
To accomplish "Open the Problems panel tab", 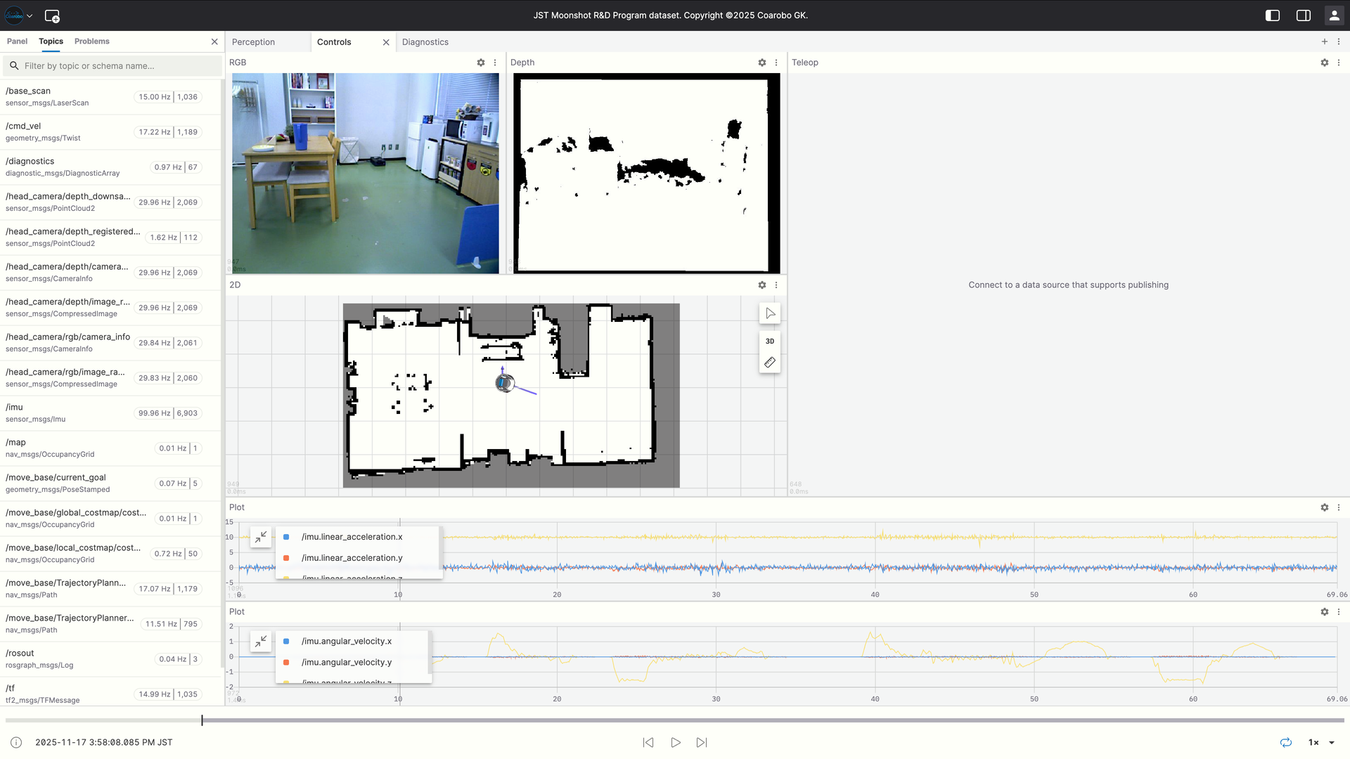I will click(x=91, y=41).
